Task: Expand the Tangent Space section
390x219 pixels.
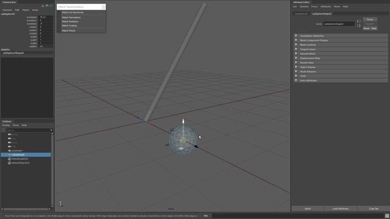Action: (341, 49)
